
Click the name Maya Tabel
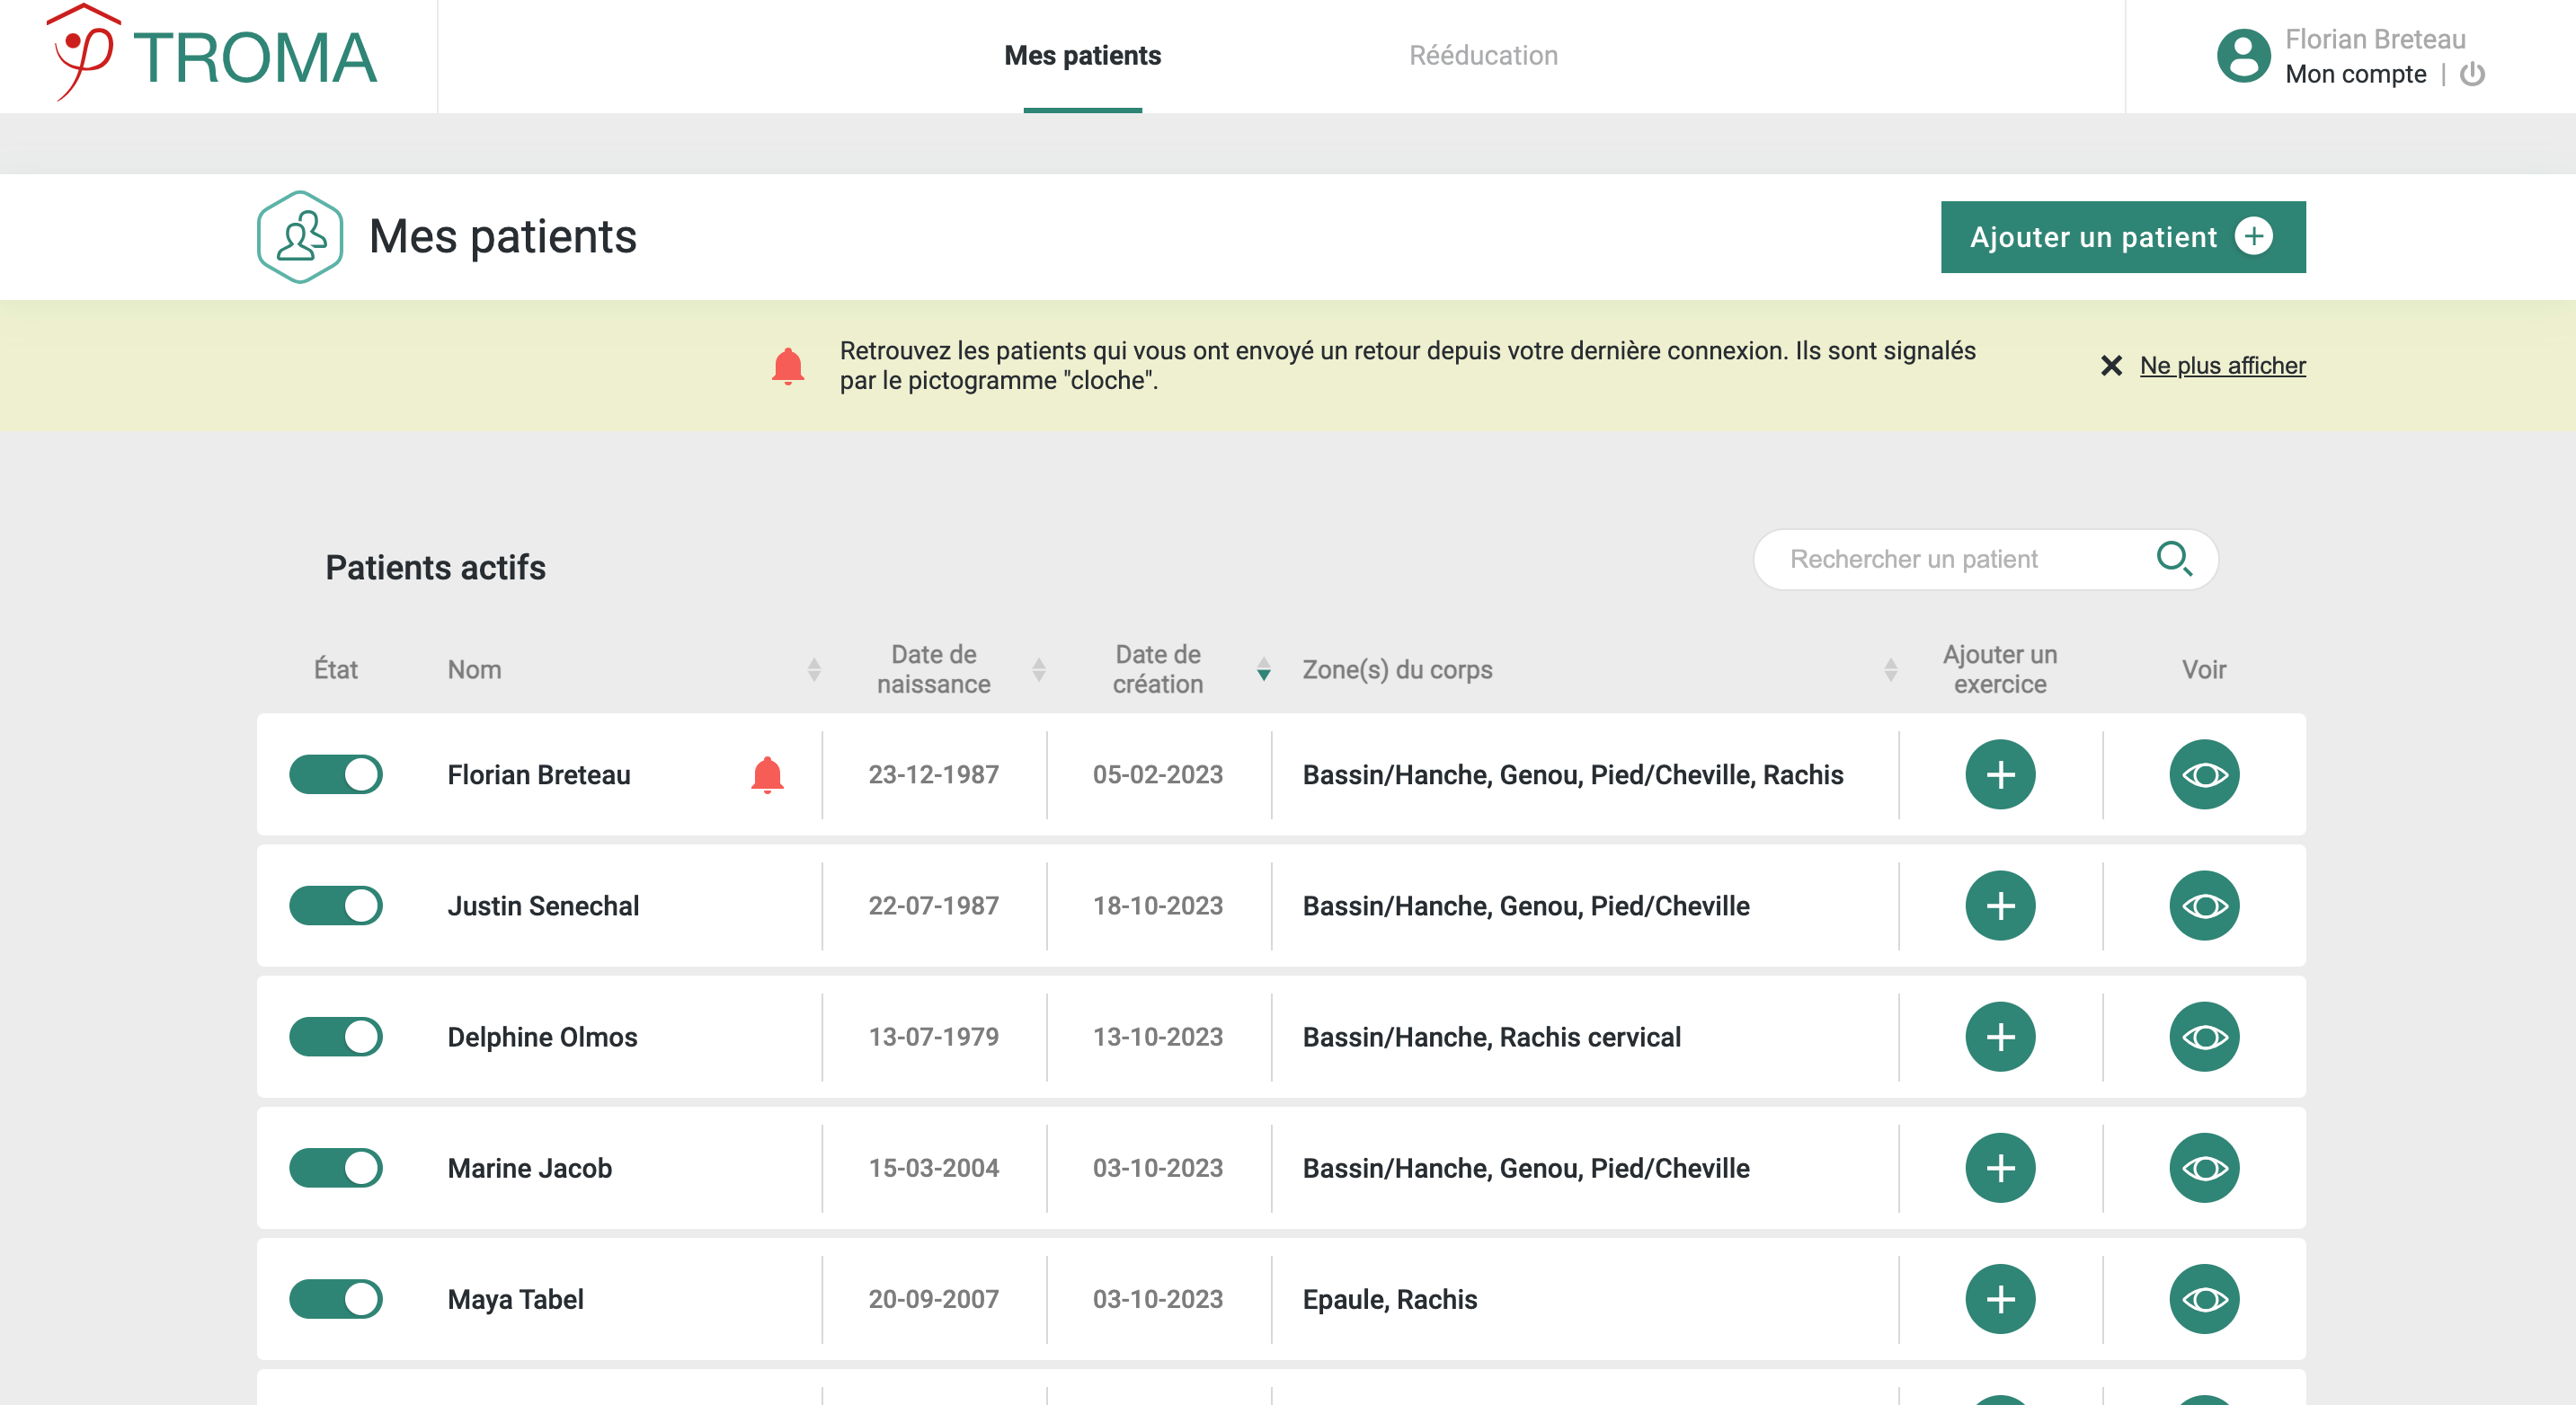coord(515,1299)
